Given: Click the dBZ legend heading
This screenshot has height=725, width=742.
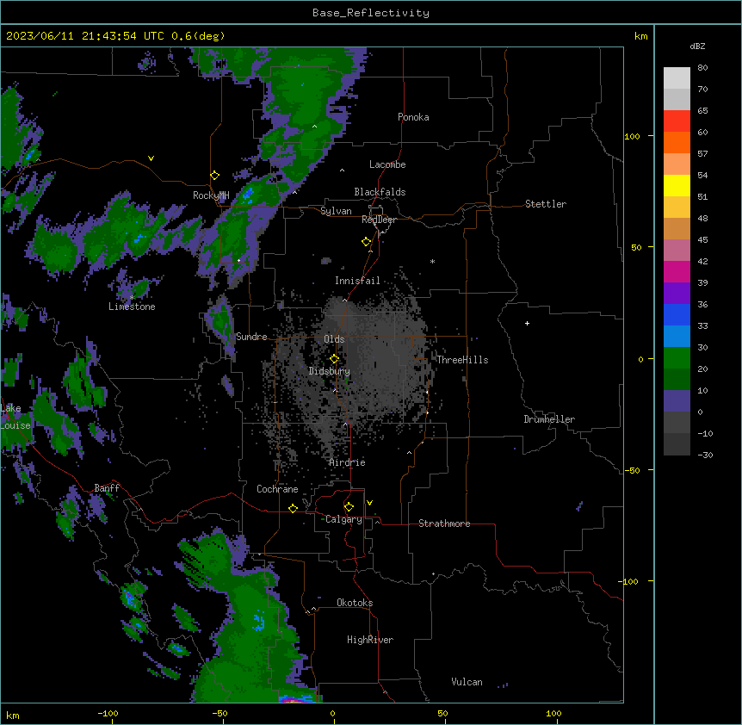Looking at the screenshot, I should (x=697, y=46).
